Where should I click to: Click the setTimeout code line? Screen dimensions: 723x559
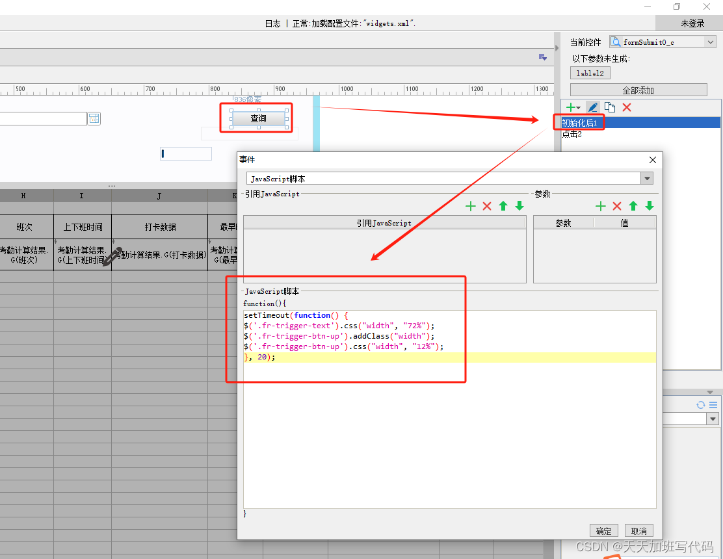296,315
